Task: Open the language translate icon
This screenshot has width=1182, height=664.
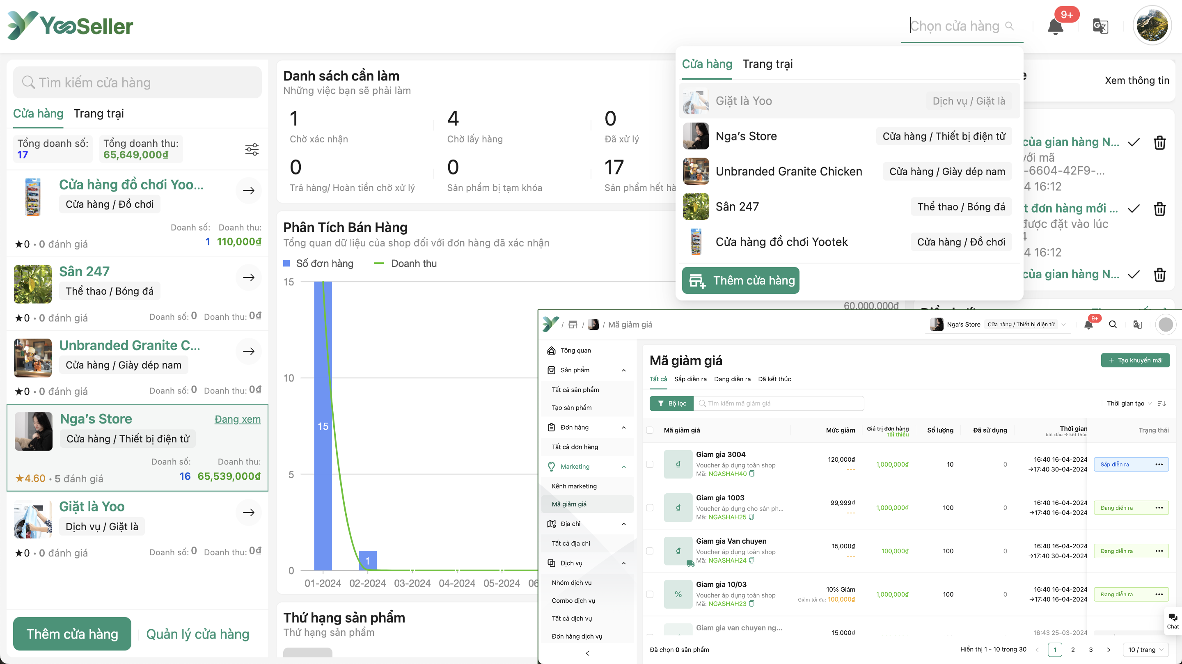Action: pyautogui.click(x=1100, y=26)
